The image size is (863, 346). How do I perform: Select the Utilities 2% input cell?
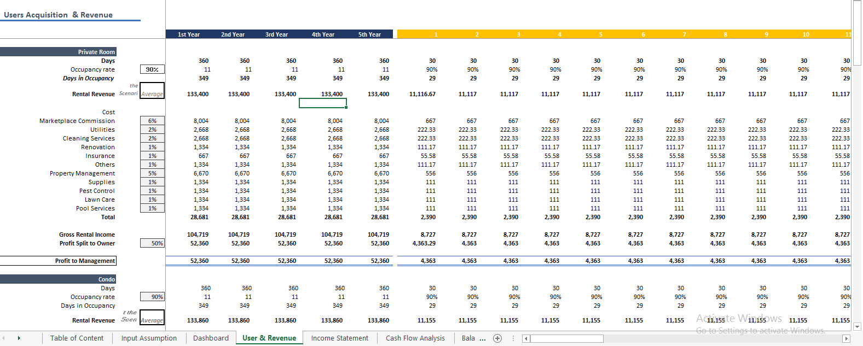152,130
